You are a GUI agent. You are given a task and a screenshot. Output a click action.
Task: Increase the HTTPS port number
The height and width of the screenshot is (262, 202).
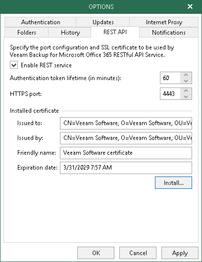[x=186, y=91]
